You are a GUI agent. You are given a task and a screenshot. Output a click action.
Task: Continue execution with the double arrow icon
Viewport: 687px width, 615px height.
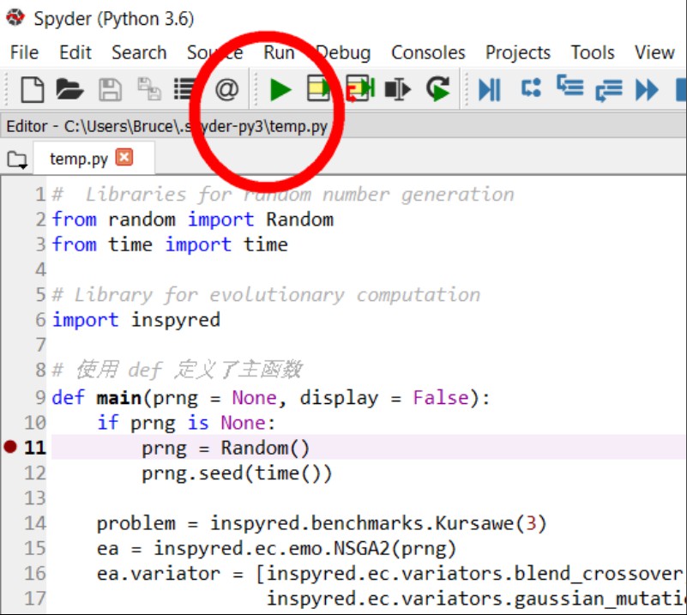(648, 90)
